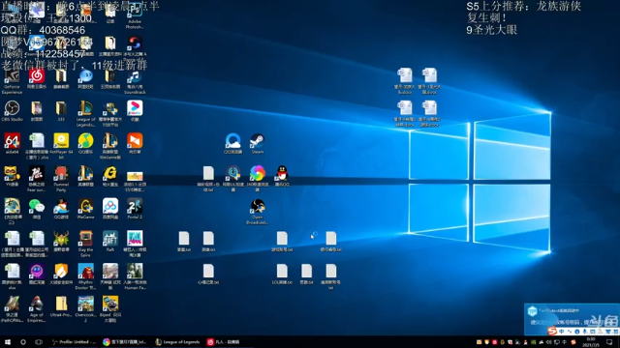Open the purple robot face game icon
This screenshot has width=620, height=348.
click(37, 275)
